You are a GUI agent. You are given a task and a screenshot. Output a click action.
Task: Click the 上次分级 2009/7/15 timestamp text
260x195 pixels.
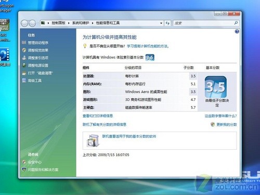pyautogui.click(x=106, y=155)
